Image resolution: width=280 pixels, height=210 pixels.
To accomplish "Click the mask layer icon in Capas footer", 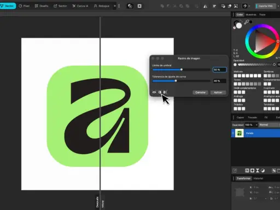I will pyautogui.click(x=252, y=171).
